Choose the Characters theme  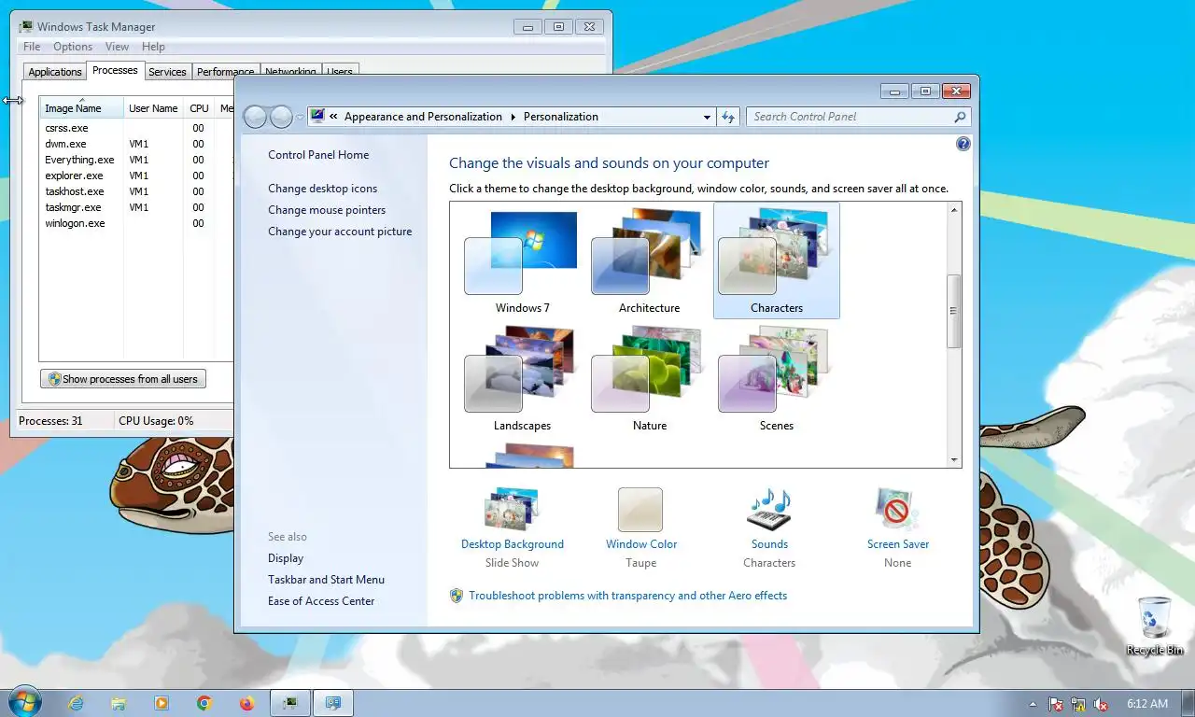point(776,261)
